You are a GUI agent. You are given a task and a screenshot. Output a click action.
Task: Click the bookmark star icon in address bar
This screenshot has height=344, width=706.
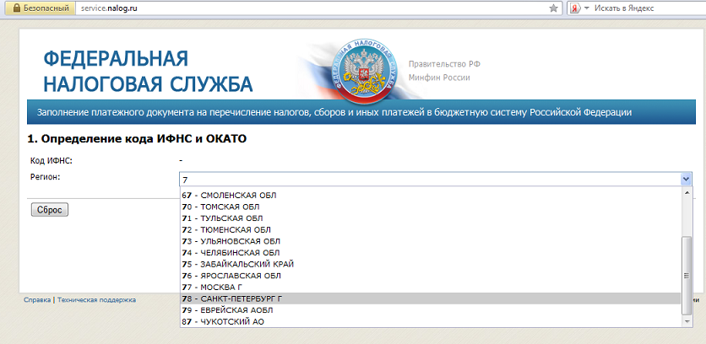(x=554, y=8)
